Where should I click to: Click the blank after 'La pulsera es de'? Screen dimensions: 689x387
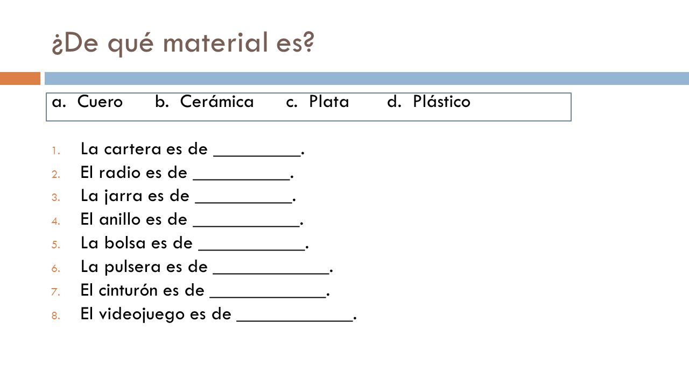click(x=271, y=271)
